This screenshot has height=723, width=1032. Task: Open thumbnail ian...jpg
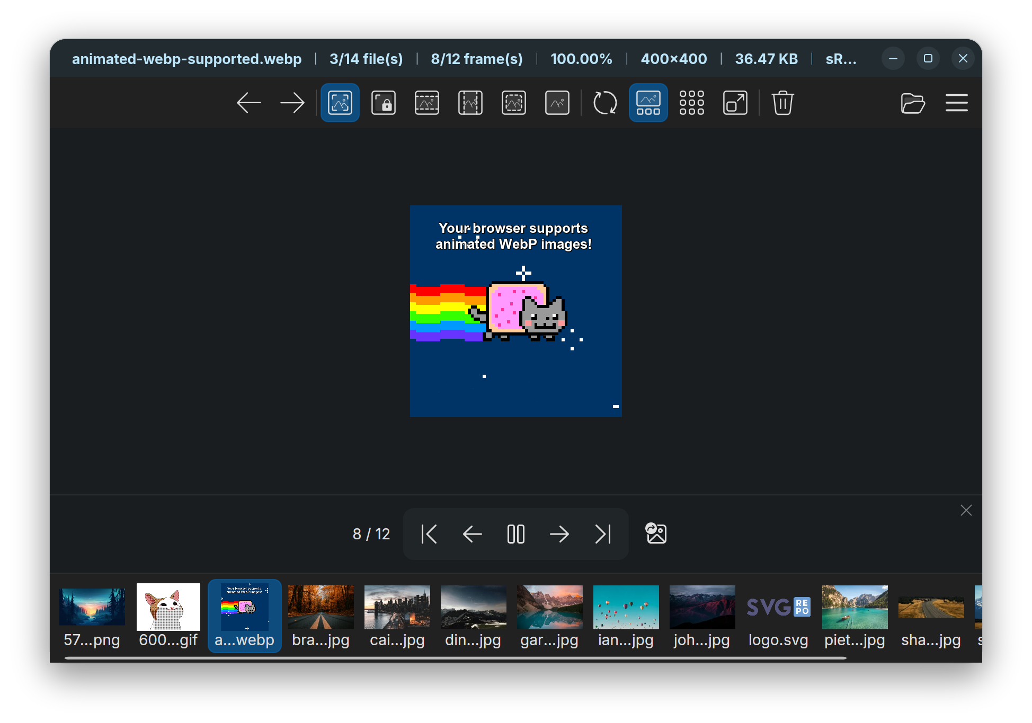point(626,616)
